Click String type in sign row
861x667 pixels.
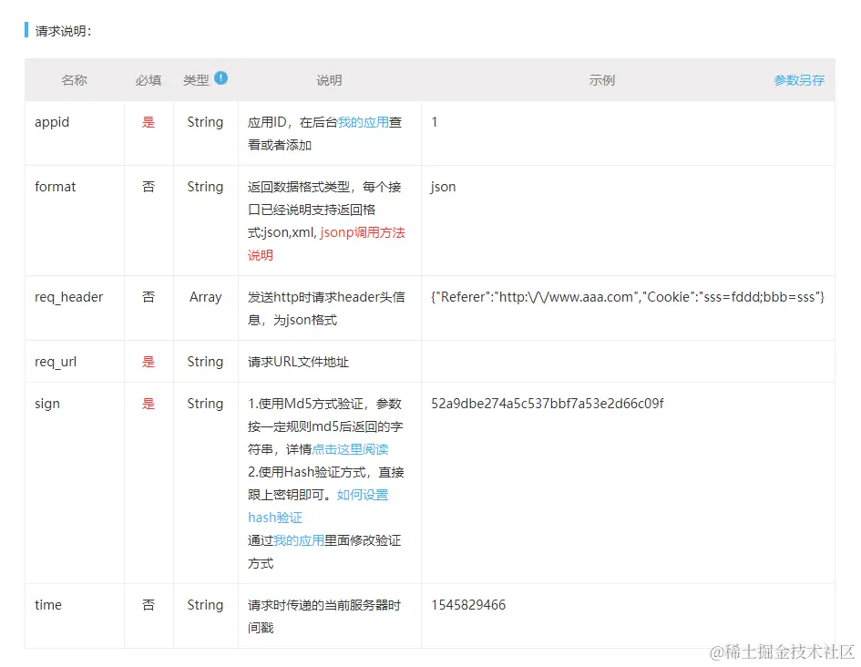click(x=205, y=404)
